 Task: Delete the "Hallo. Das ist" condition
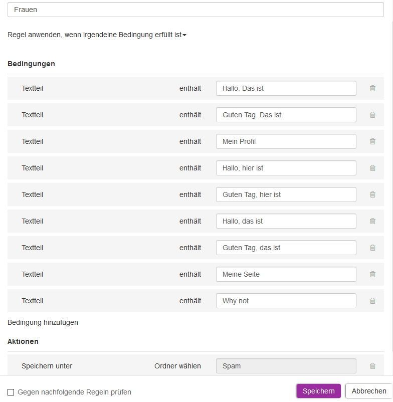click(372, 88)
